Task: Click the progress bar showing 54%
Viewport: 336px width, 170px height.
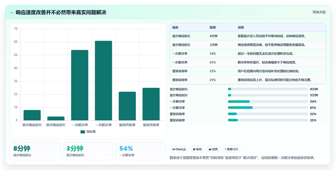Action: [x=268, y=102]
